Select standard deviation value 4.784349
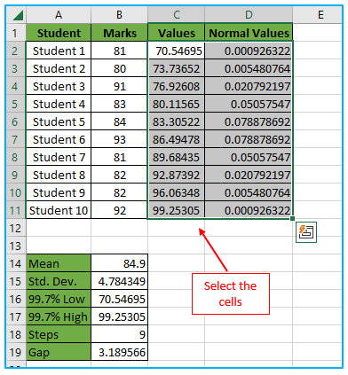This screenshot has height=375, width=348. [119, 281]
